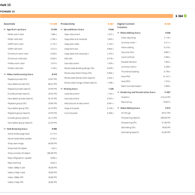195x195 pixels.
Task: Click Playback private CPU row
Action: 32,79
